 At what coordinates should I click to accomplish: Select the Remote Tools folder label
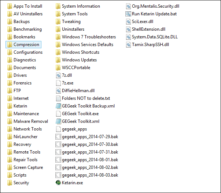[27, 152]
